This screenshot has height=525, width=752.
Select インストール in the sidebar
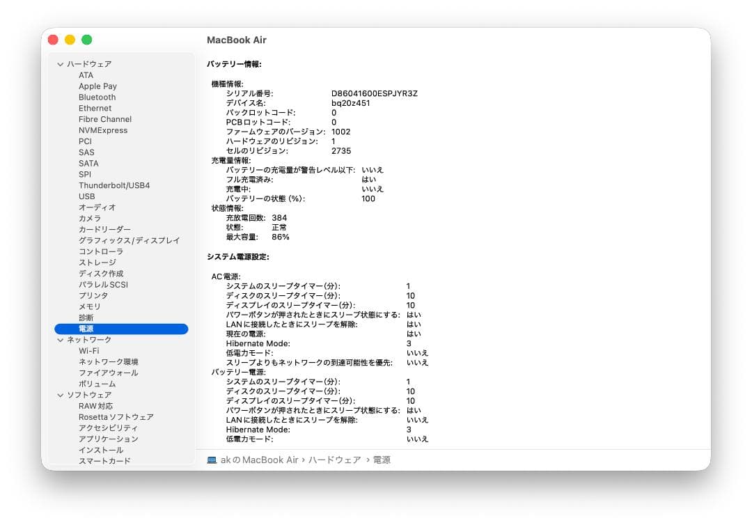tap(101, 450)
